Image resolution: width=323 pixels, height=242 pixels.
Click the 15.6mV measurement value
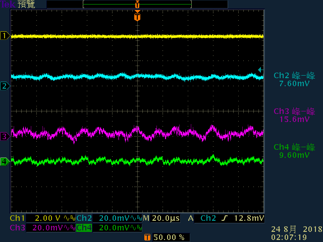(294, 119)
